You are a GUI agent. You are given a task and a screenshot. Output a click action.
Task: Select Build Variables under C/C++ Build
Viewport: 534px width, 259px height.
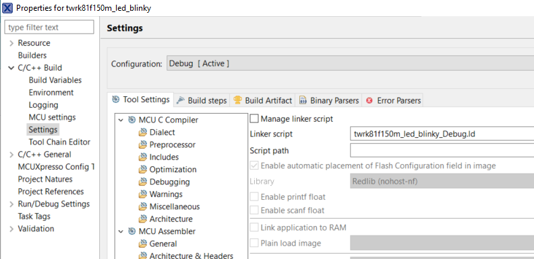tap(55, 80)
